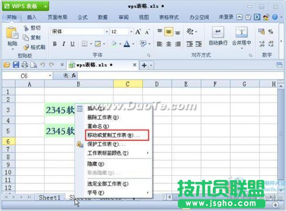The image size is (286, 211).
Task: Toggle bold formatting
Action: tap(55, 44)
